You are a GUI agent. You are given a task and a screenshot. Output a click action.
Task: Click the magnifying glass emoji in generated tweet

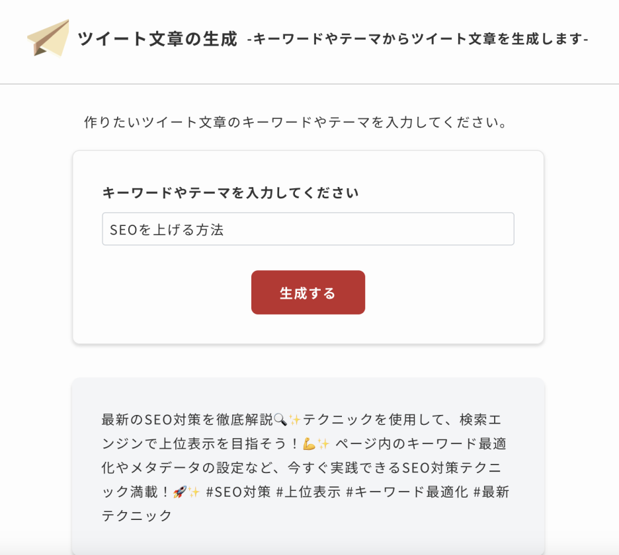click(282, 418)
